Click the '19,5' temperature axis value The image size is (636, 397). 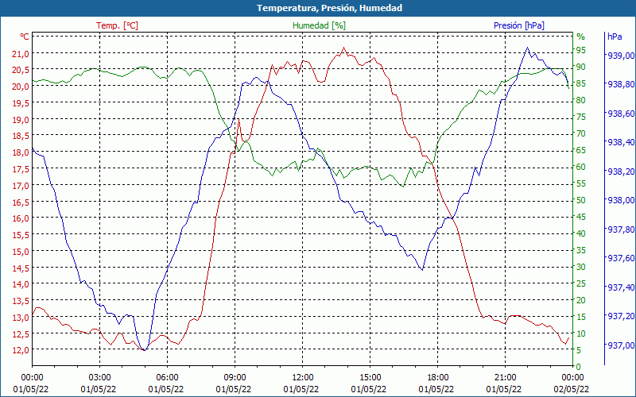[21, 103]
